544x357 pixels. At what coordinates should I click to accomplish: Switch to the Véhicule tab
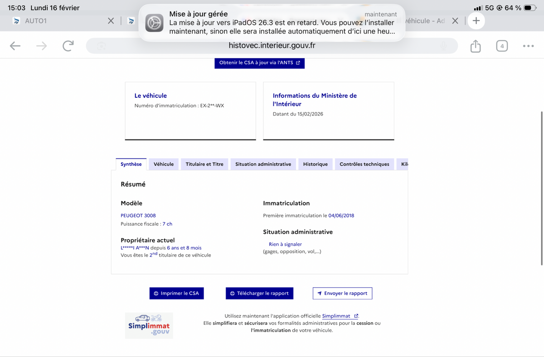click(x=164, y=164)
